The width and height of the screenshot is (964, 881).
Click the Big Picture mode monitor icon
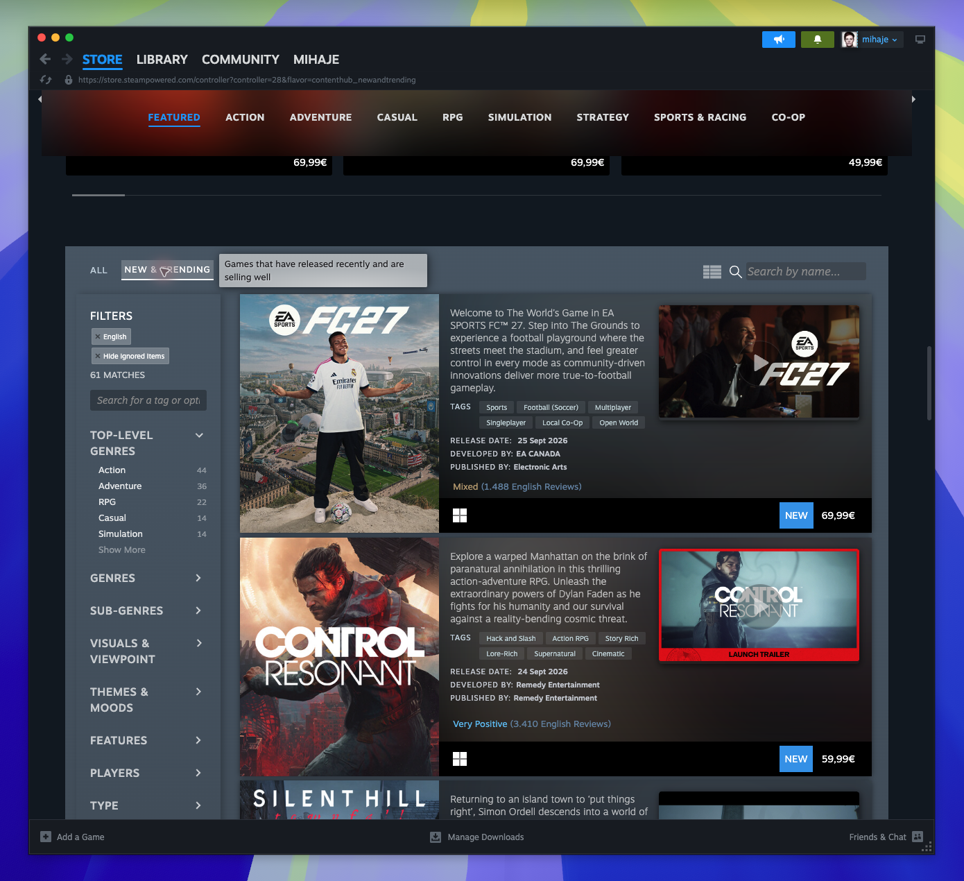pos(920,40)
